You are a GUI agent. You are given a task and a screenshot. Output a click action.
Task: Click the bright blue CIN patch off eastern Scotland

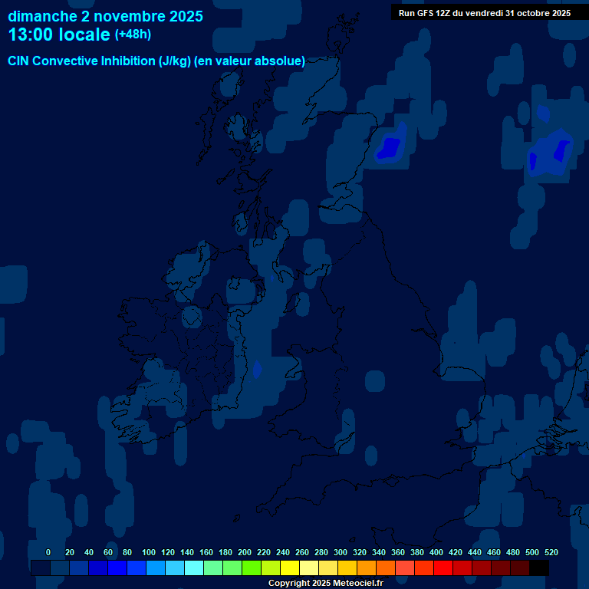pos(392,146)
